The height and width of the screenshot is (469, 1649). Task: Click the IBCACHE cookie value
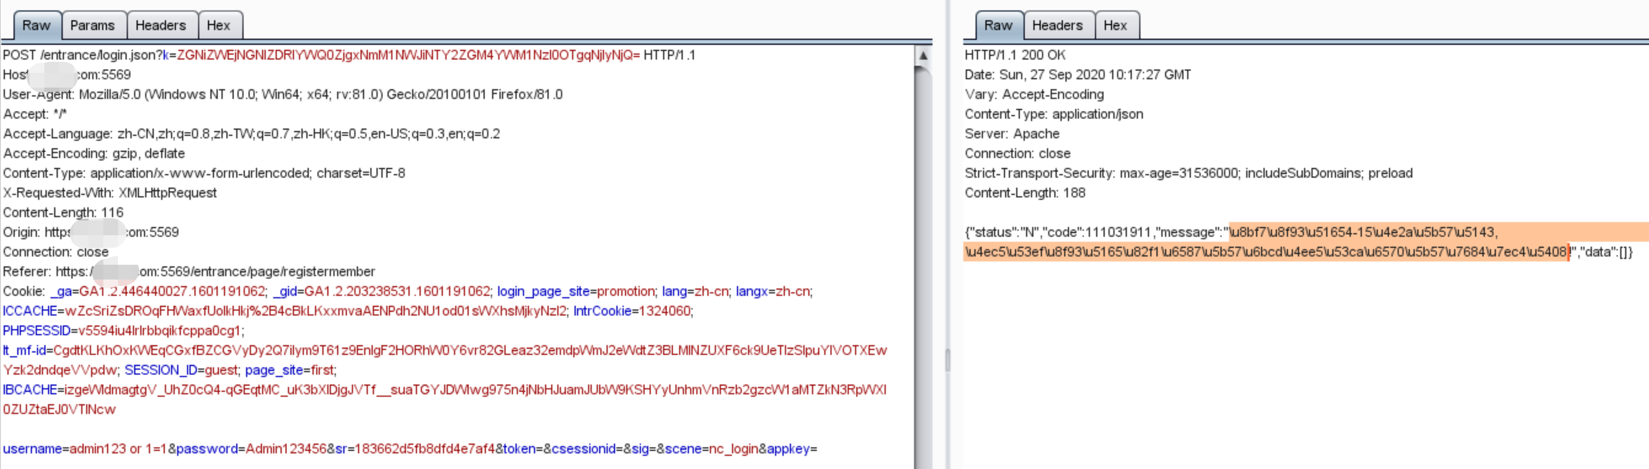pyautogui.click(x=445, y=400)
